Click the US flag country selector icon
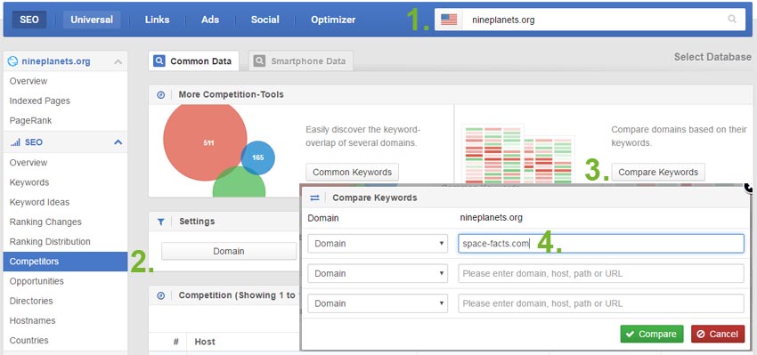This screenshot has height=355, width=757. click(449, 20)
